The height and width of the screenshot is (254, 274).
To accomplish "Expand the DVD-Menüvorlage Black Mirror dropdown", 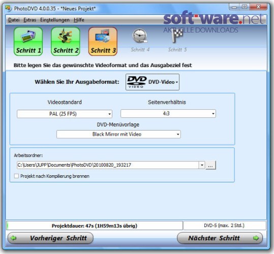I will click(x=118, y=134).
